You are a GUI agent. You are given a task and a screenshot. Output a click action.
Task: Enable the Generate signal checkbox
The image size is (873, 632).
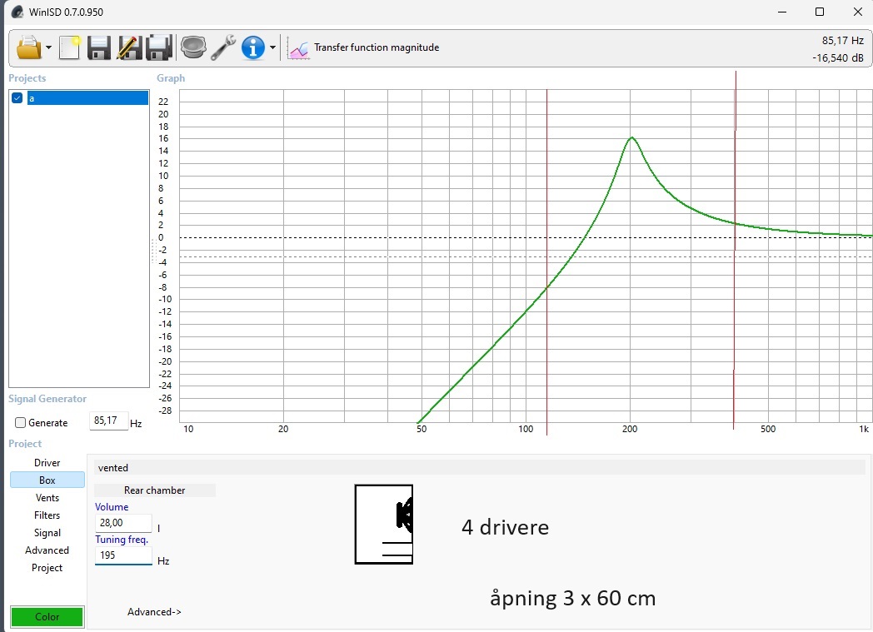[21, 423]
